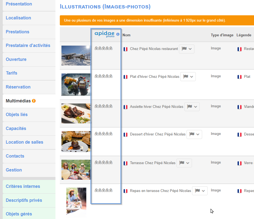Click the Multimédias warning icon
Image resolution: width=254 pixels, height=219 pixels.
pos(34,101)
